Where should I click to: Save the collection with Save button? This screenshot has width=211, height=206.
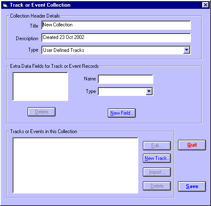click(x=192, y=186)
